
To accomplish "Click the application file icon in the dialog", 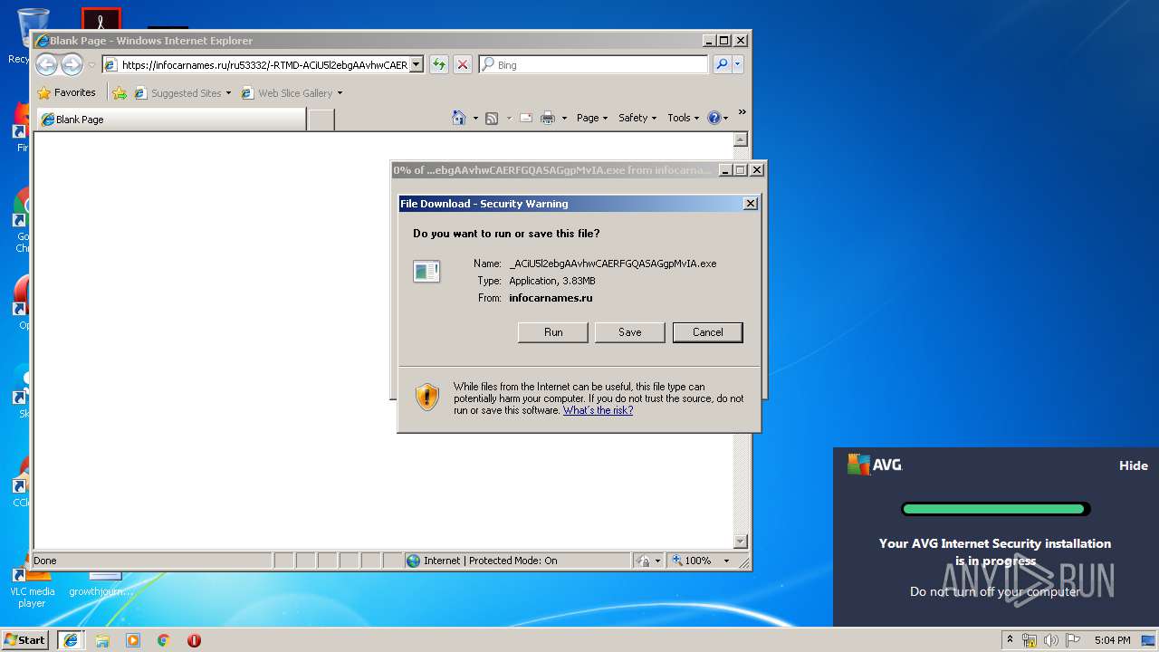I will [x=426, y=271].
